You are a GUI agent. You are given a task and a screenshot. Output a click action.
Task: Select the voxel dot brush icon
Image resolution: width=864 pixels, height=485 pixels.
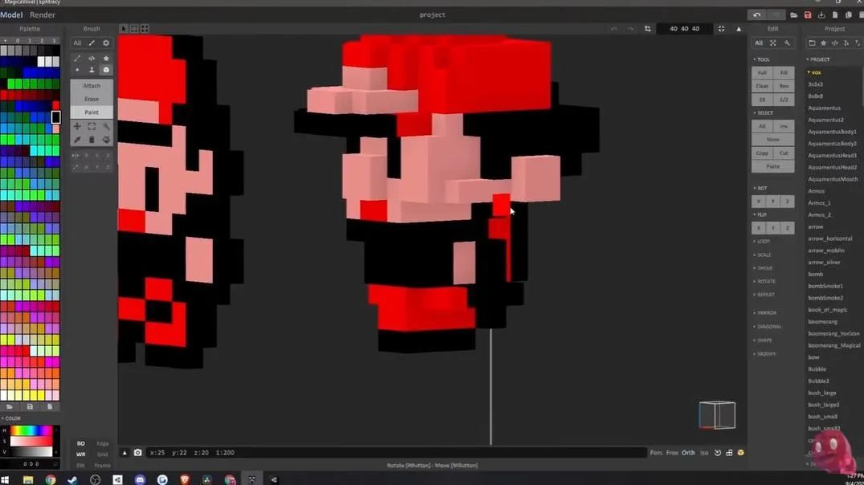(x=77, y=70)
